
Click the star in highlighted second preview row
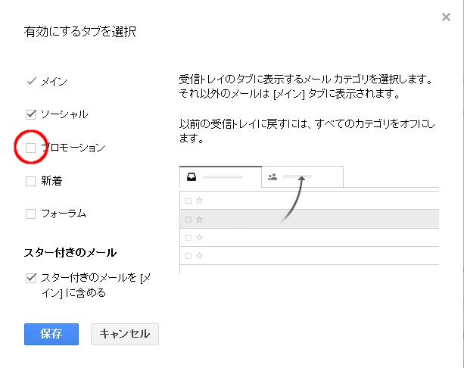(x=199, y=219)
